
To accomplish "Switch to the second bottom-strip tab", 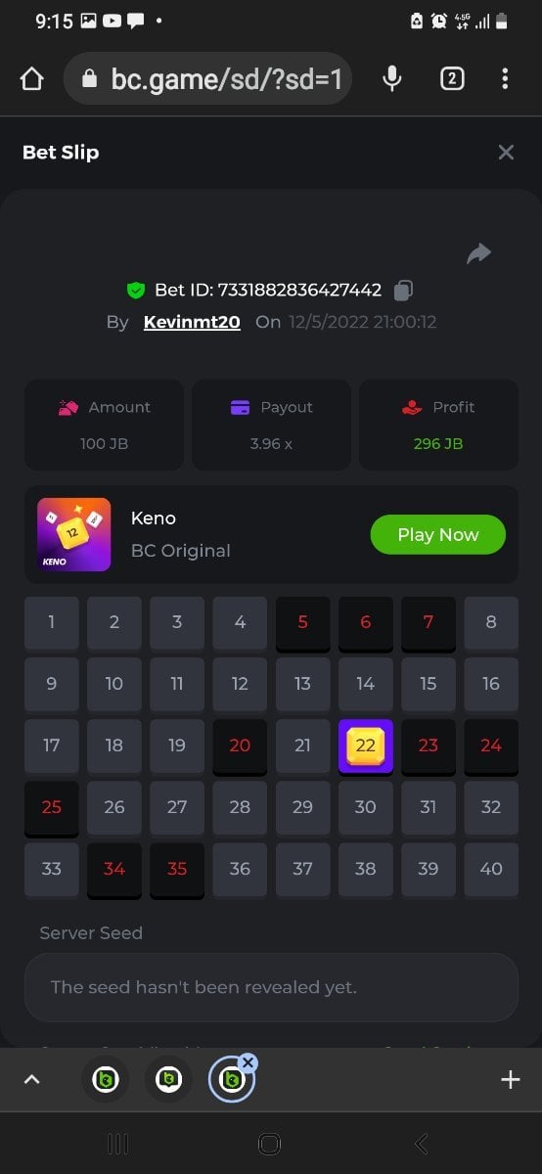I will 168,1080.
